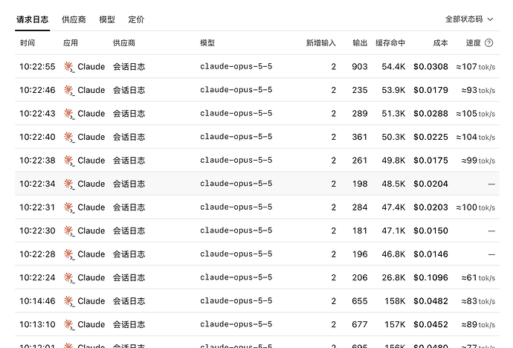Click the Claude icon in the 10:22:31 row
Screen dimensions: 513x348
68,207
